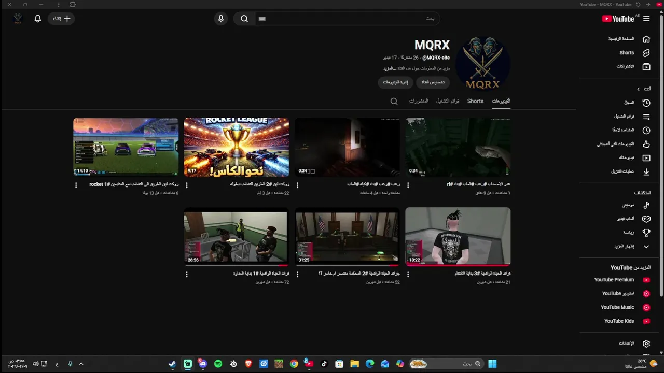Screen dimensions: 664x373
Task: Click Customize channel (تخصيص القناة) button
Action: click(x=433, y=82)
